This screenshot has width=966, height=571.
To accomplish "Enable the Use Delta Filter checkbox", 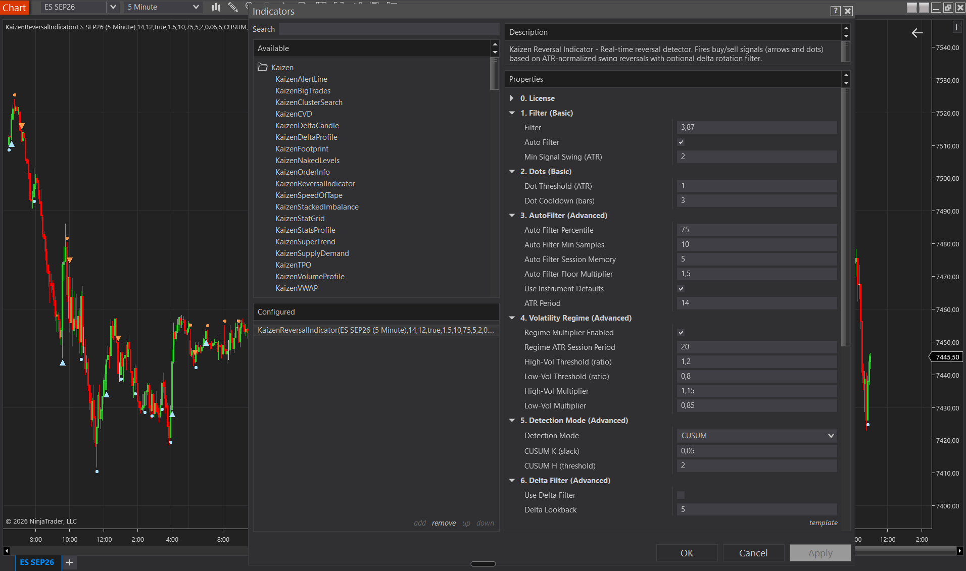I will (x=681, y=495).
